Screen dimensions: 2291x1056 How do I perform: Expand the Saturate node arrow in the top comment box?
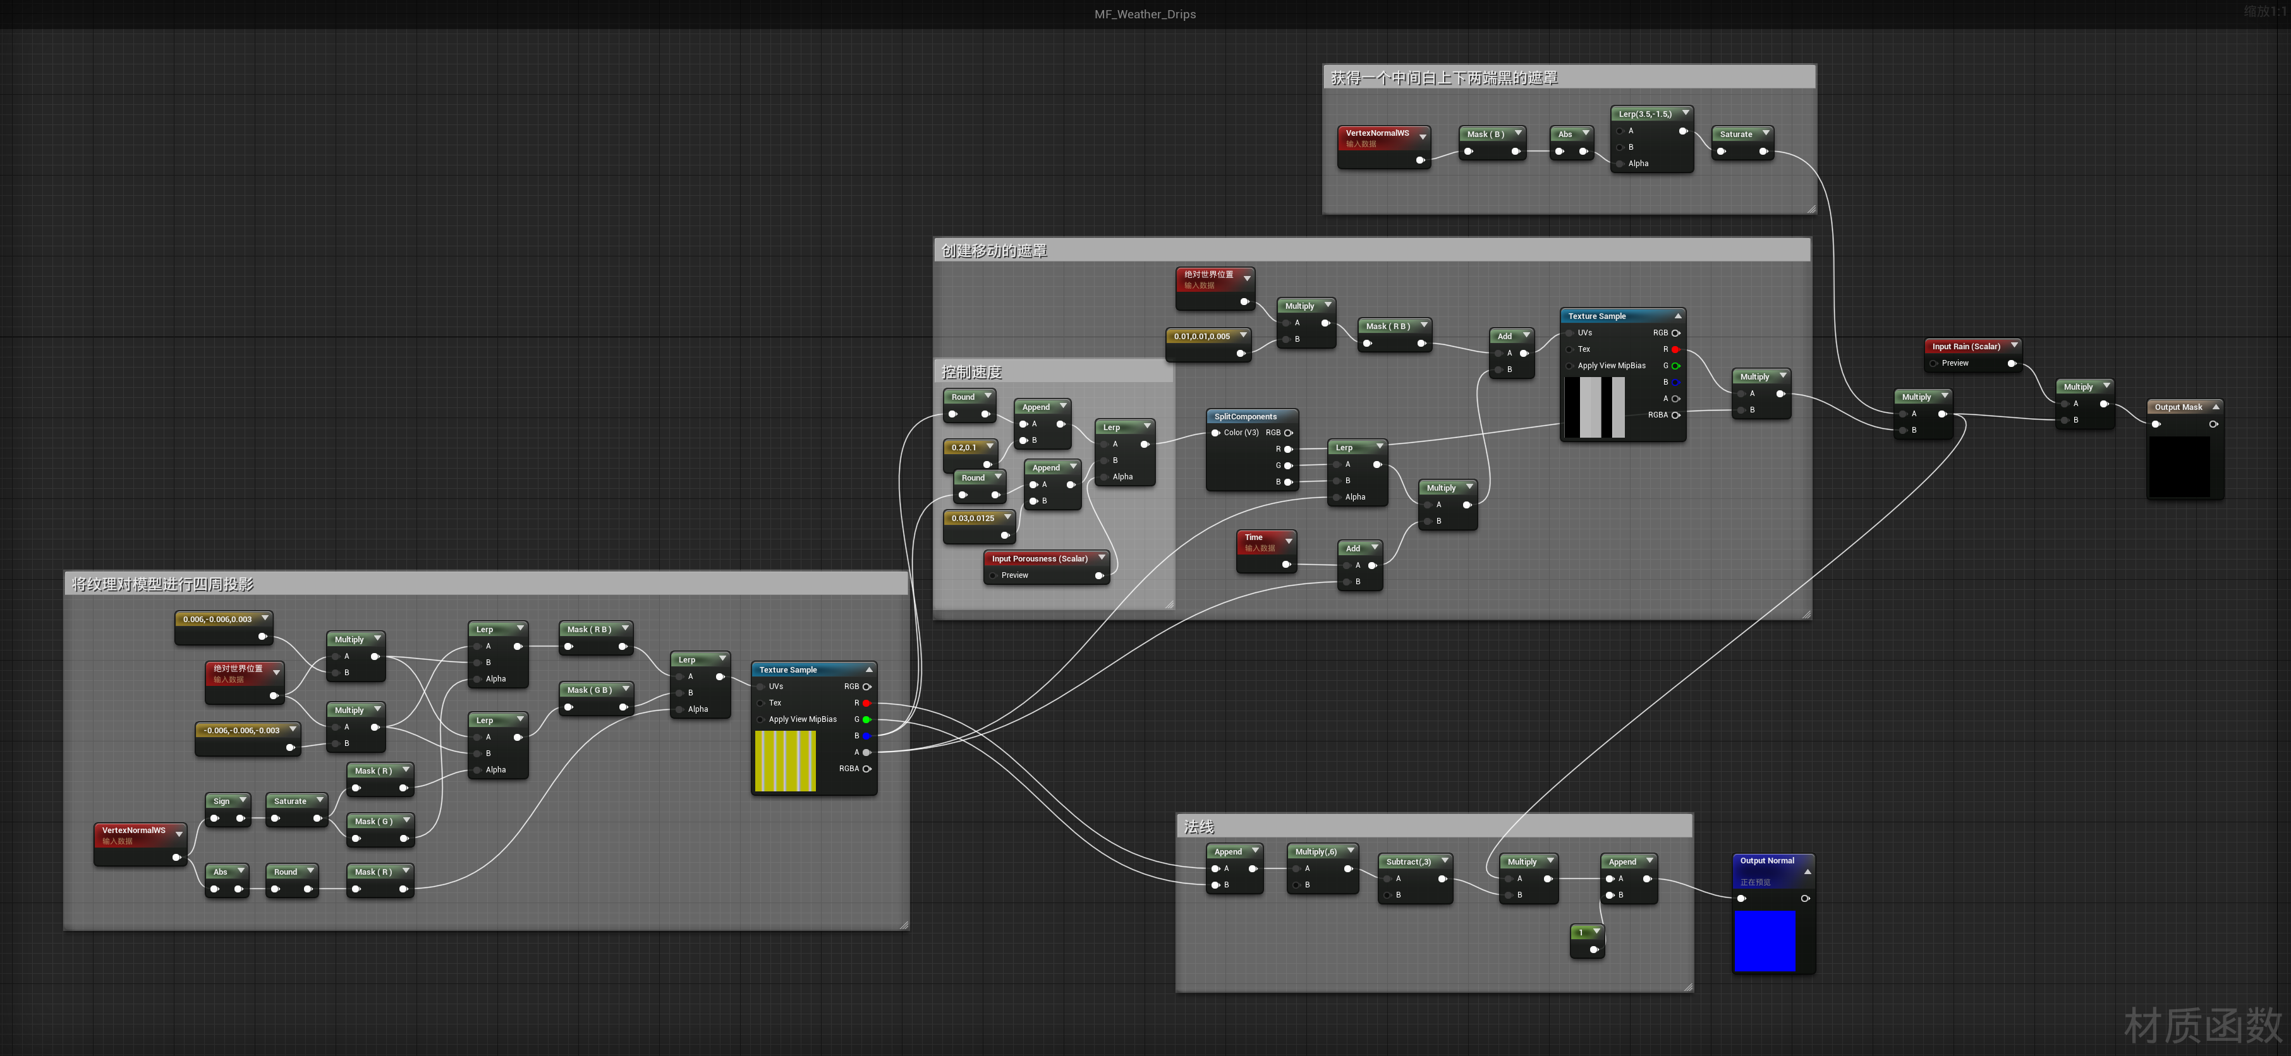(1765, 133)
